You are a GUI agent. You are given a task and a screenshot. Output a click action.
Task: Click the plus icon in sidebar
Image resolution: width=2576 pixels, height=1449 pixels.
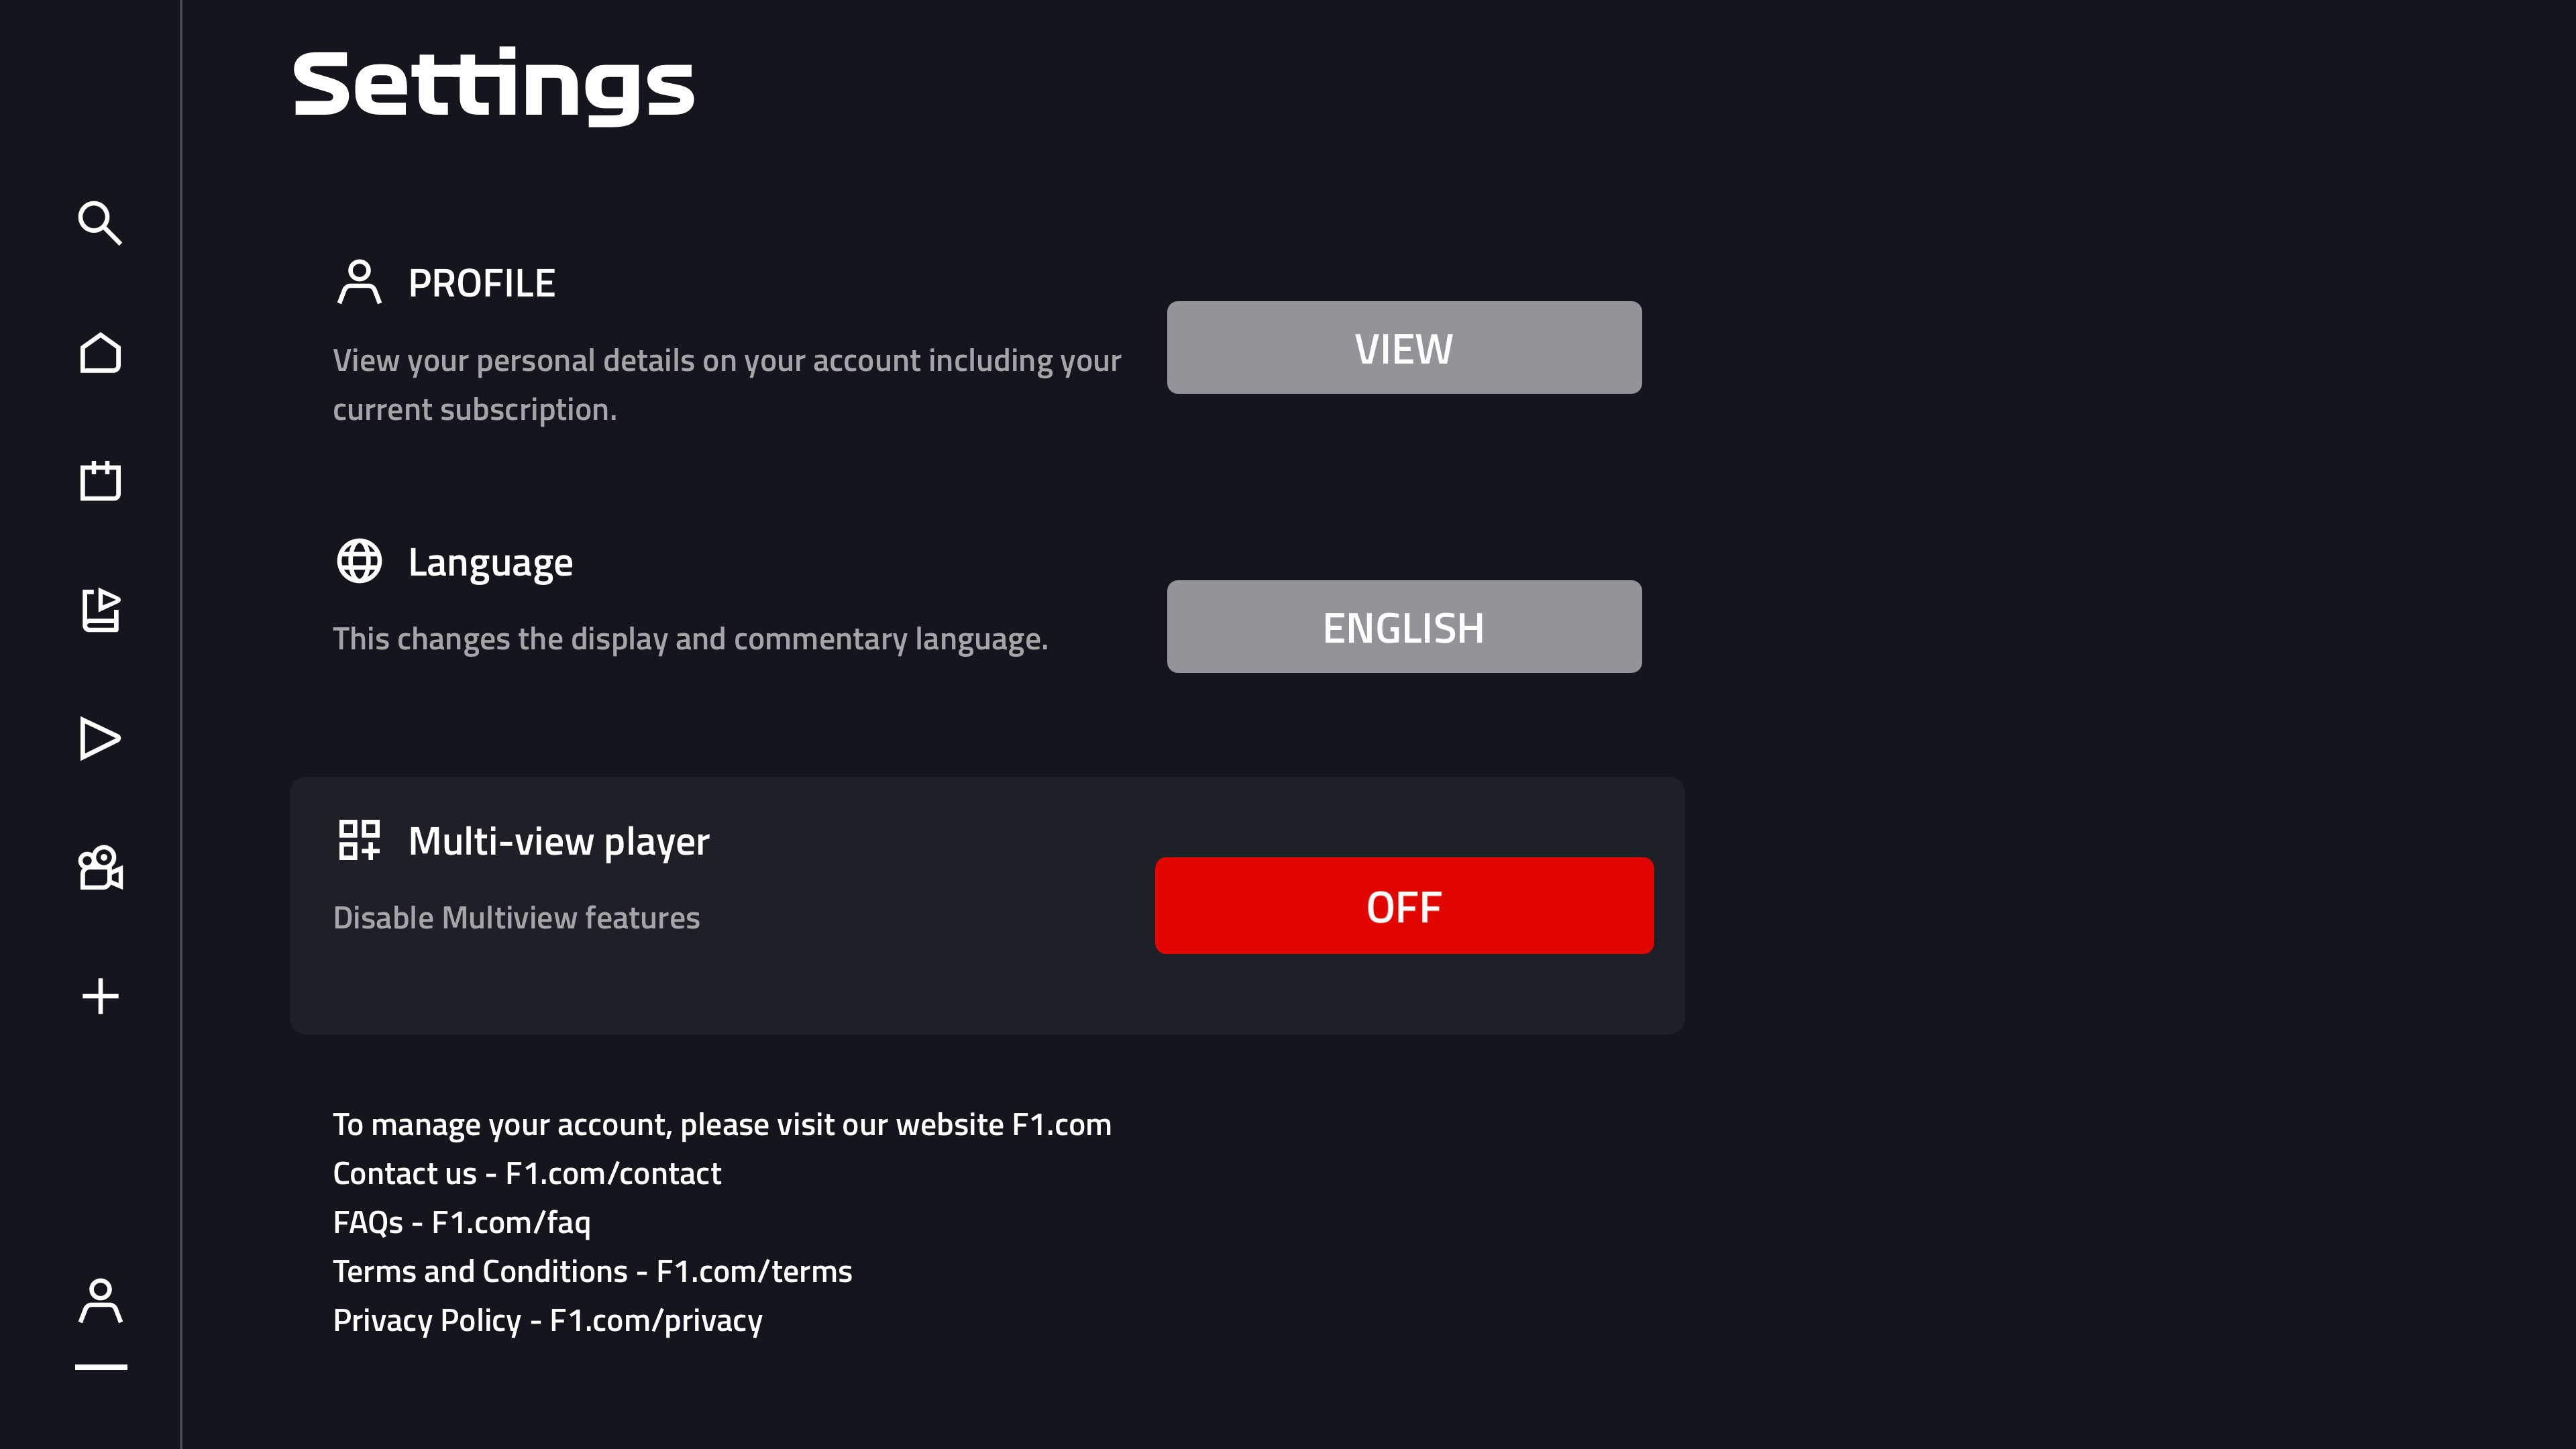click(100, 996)
